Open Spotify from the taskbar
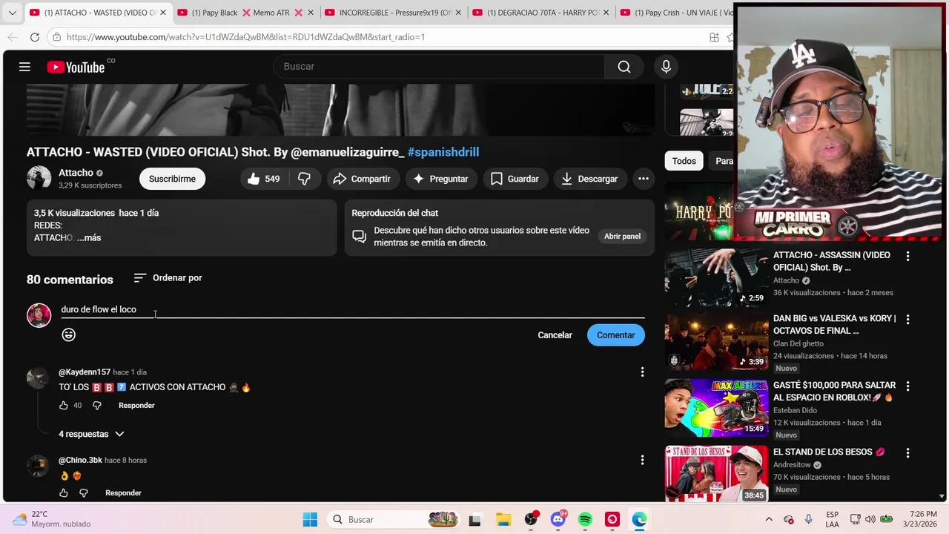Image resolution: width=949 pixels, height=534 pixels. [x=585, y=520]
